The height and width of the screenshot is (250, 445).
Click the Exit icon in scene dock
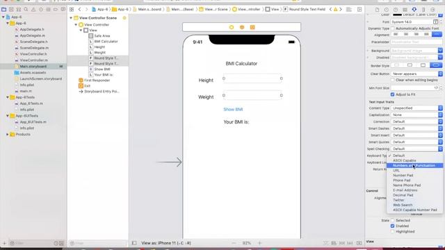252,27
